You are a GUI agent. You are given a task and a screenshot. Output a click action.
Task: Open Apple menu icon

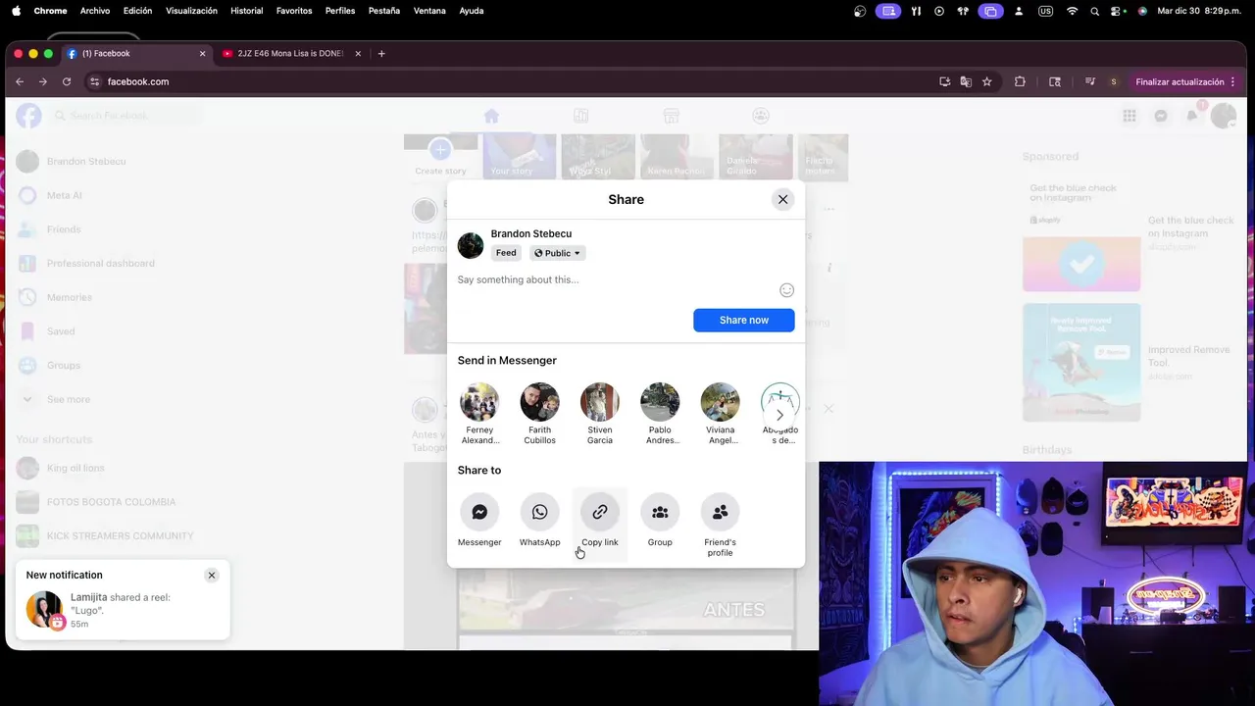click(x=16, y=11)
